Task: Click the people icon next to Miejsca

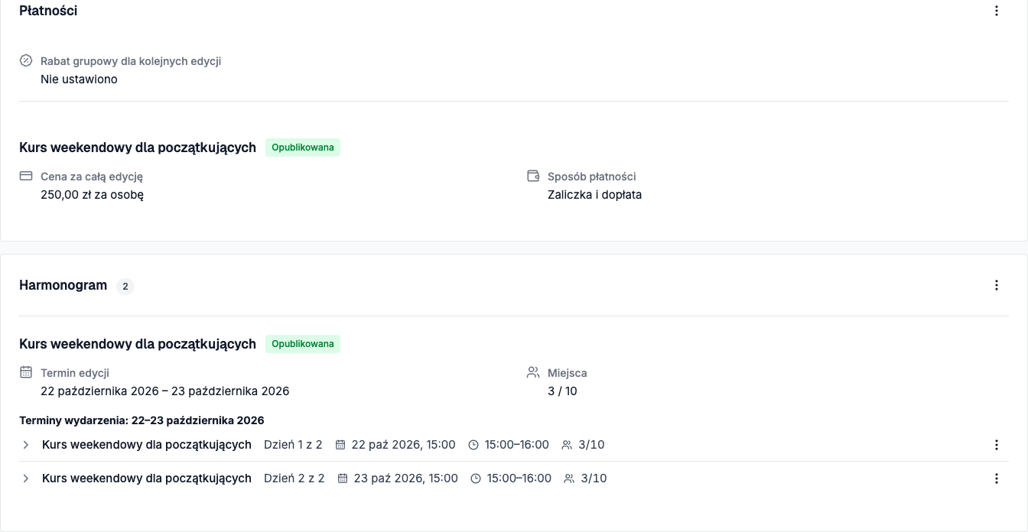Action: (x=533, y=372)
